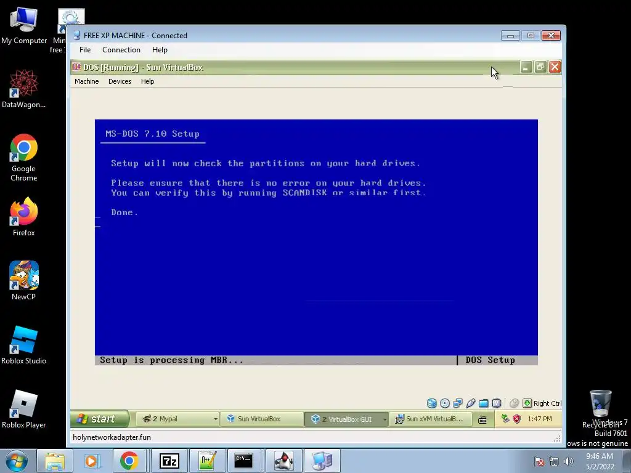Viewport: 631px width, 473px height.
Task: Open the XP start button
Action: tap(99, 419)
